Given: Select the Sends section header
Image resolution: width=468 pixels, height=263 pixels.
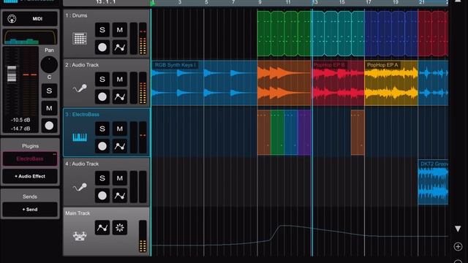Looking at the screenshot, I should pos(30,197).
